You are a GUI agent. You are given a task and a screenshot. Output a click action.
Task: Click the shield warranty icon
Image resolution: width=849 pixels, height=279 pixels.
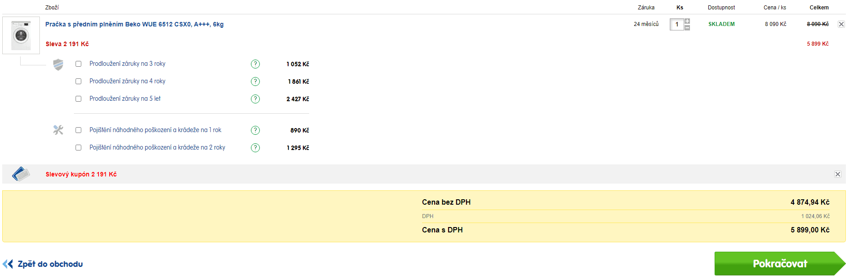pos(58,65)
